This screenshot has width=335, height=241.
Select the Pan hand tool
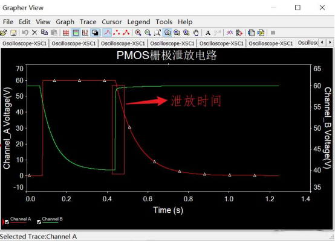[x=196, y=33]
